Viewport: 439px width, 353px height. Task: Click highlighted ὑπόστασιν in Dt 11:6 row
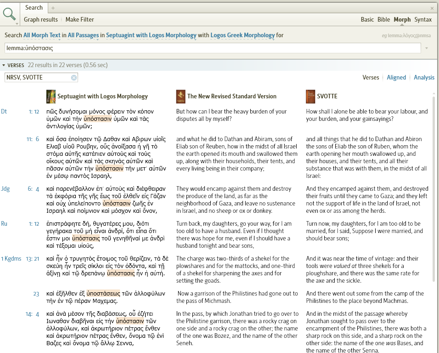109,168
